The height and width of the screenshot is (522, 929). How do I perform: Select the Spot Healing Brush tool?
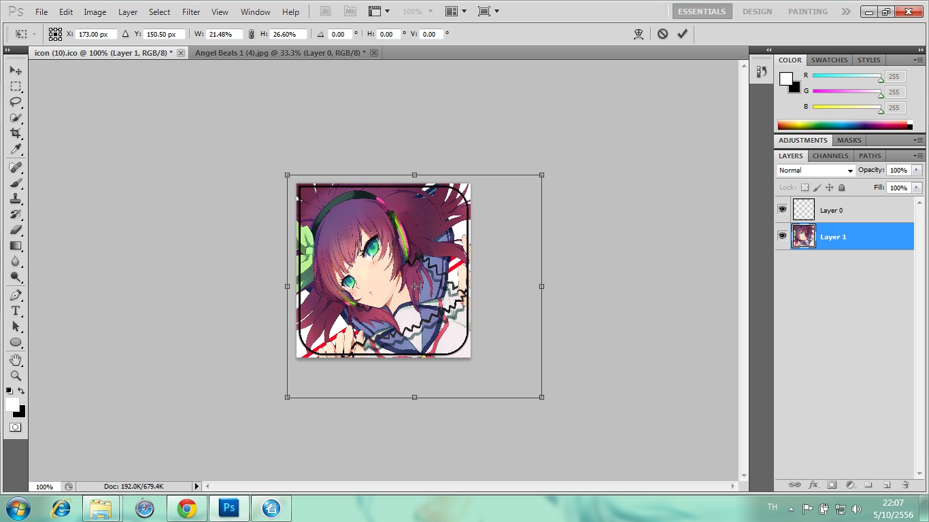click(x=16, y=167)
